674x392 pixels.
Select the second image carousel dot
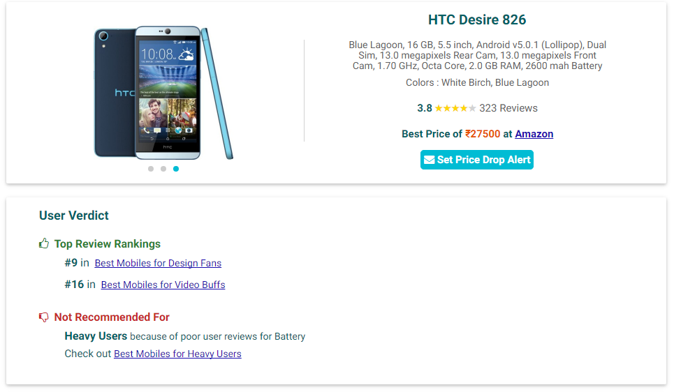tap(163, 169)
